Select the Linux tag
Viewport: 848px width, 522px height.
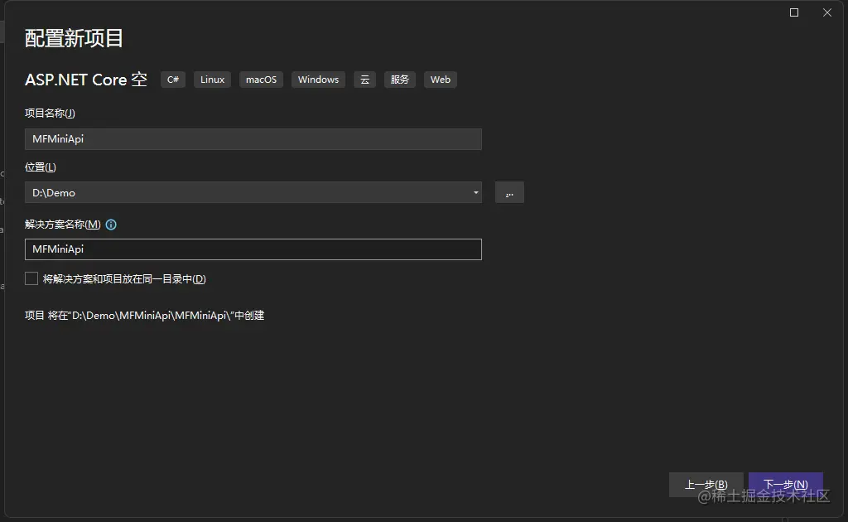[213, 80]
